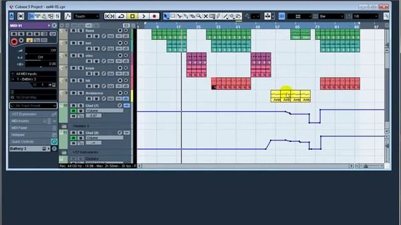Select the Mute X tool
This screenshot has height=225, width=401.
click(x=206, y=16)
